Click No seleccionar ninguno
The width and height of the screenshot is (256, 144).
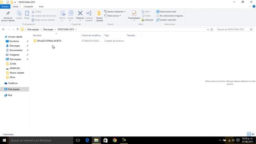tap(170, 16)
